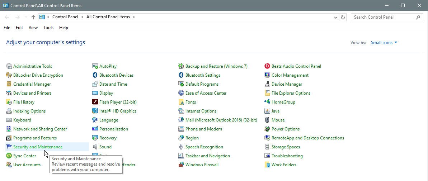Open Programs and Features icon
Image resolution: width=428 pixels, height=181 pixels.
(x=9, y=138)
